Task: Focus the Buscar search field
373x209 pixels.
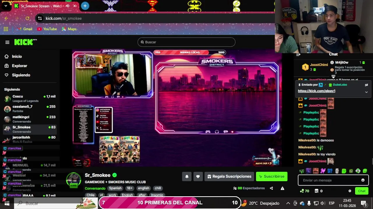Action: [186, 42]
